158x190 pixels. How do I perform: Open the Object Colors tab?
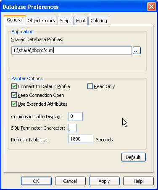tap(41, 21)
